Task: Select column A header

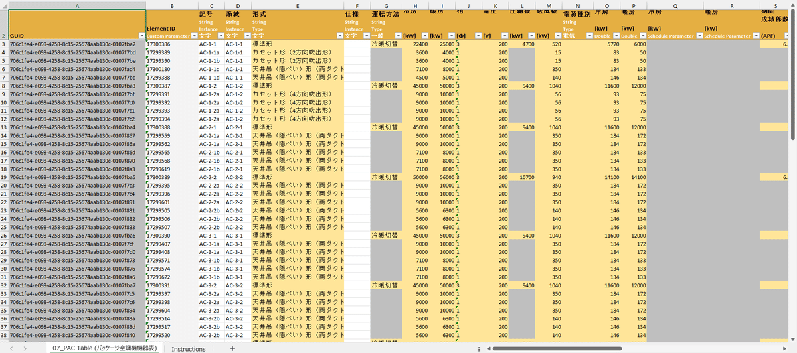Action: tap(77, 5)
